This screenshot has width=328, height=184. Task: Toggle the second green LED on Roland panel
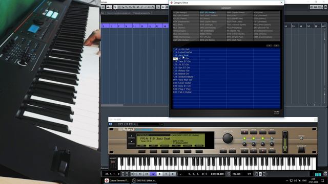point(254,139)
